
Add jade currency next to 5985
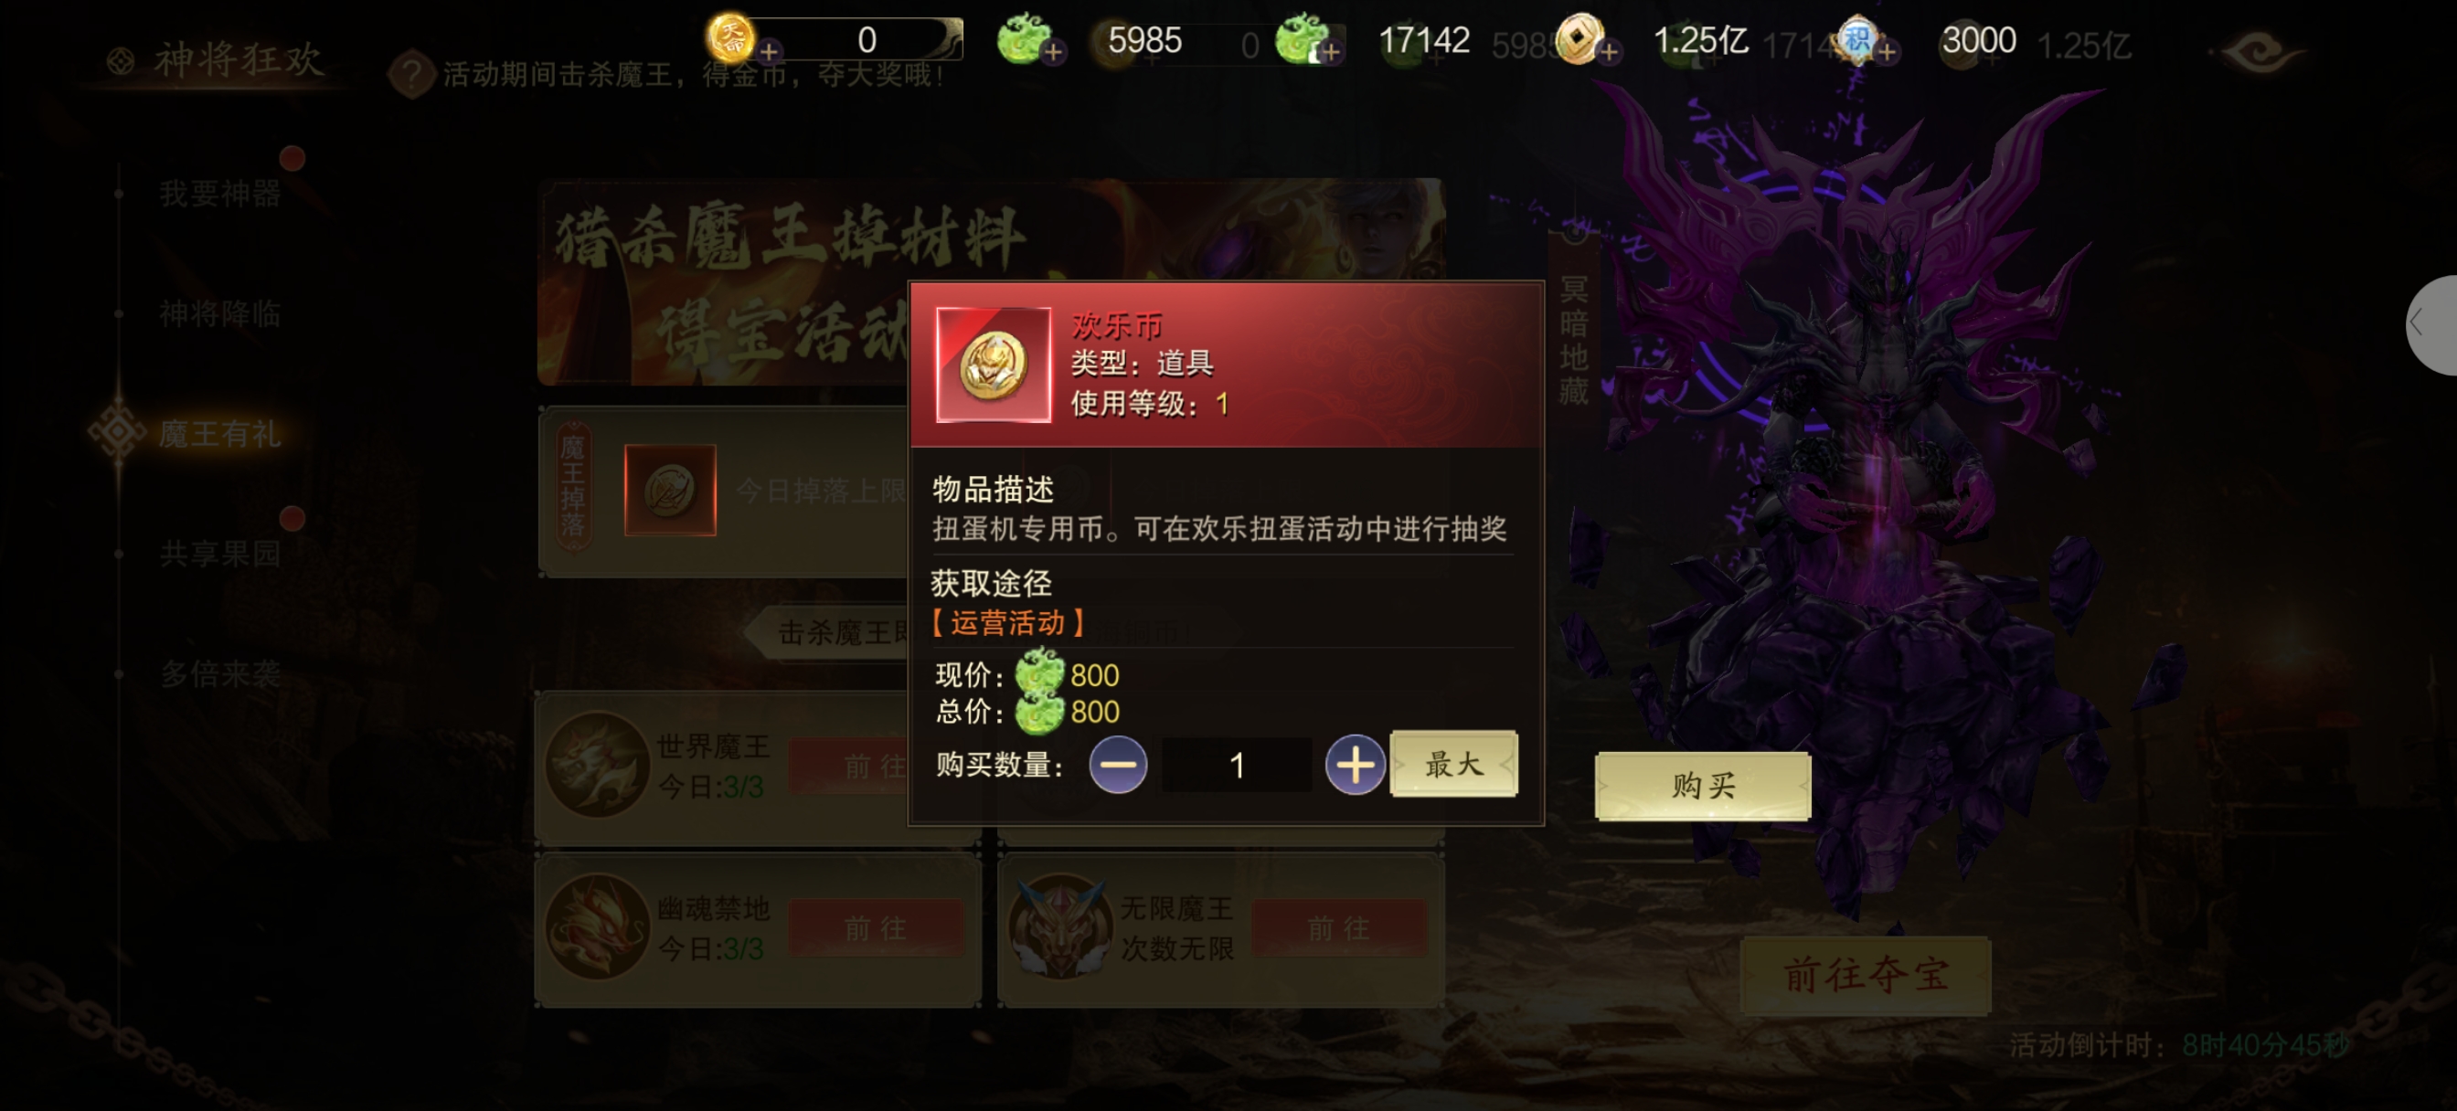tap(1053, 51)
